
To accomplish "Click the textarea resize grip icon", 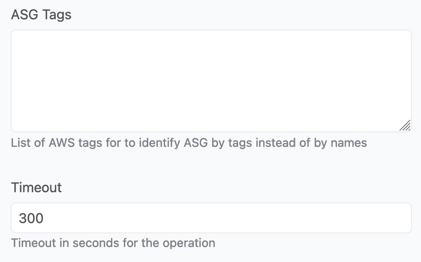I will click(405, 125).
